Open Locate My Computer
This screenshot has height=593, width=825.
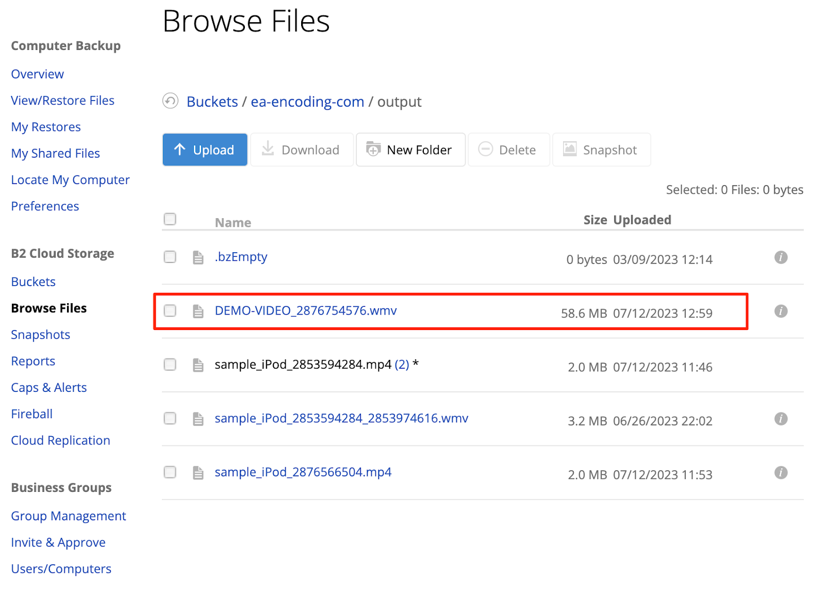click(x=71, y=180)
